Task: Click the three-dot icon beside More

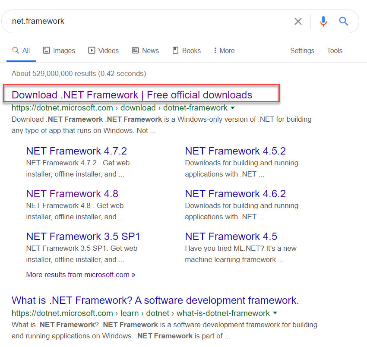Action: (x=215, y=50)
